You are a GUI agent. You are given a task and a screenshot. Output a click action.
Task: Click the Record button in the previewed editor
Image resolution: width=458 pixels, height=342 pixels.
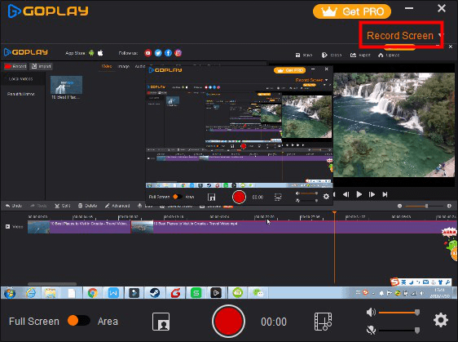(15, 66)
